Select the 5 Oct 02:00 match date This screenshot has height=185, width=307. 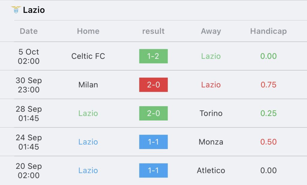(x=28, y=56)
